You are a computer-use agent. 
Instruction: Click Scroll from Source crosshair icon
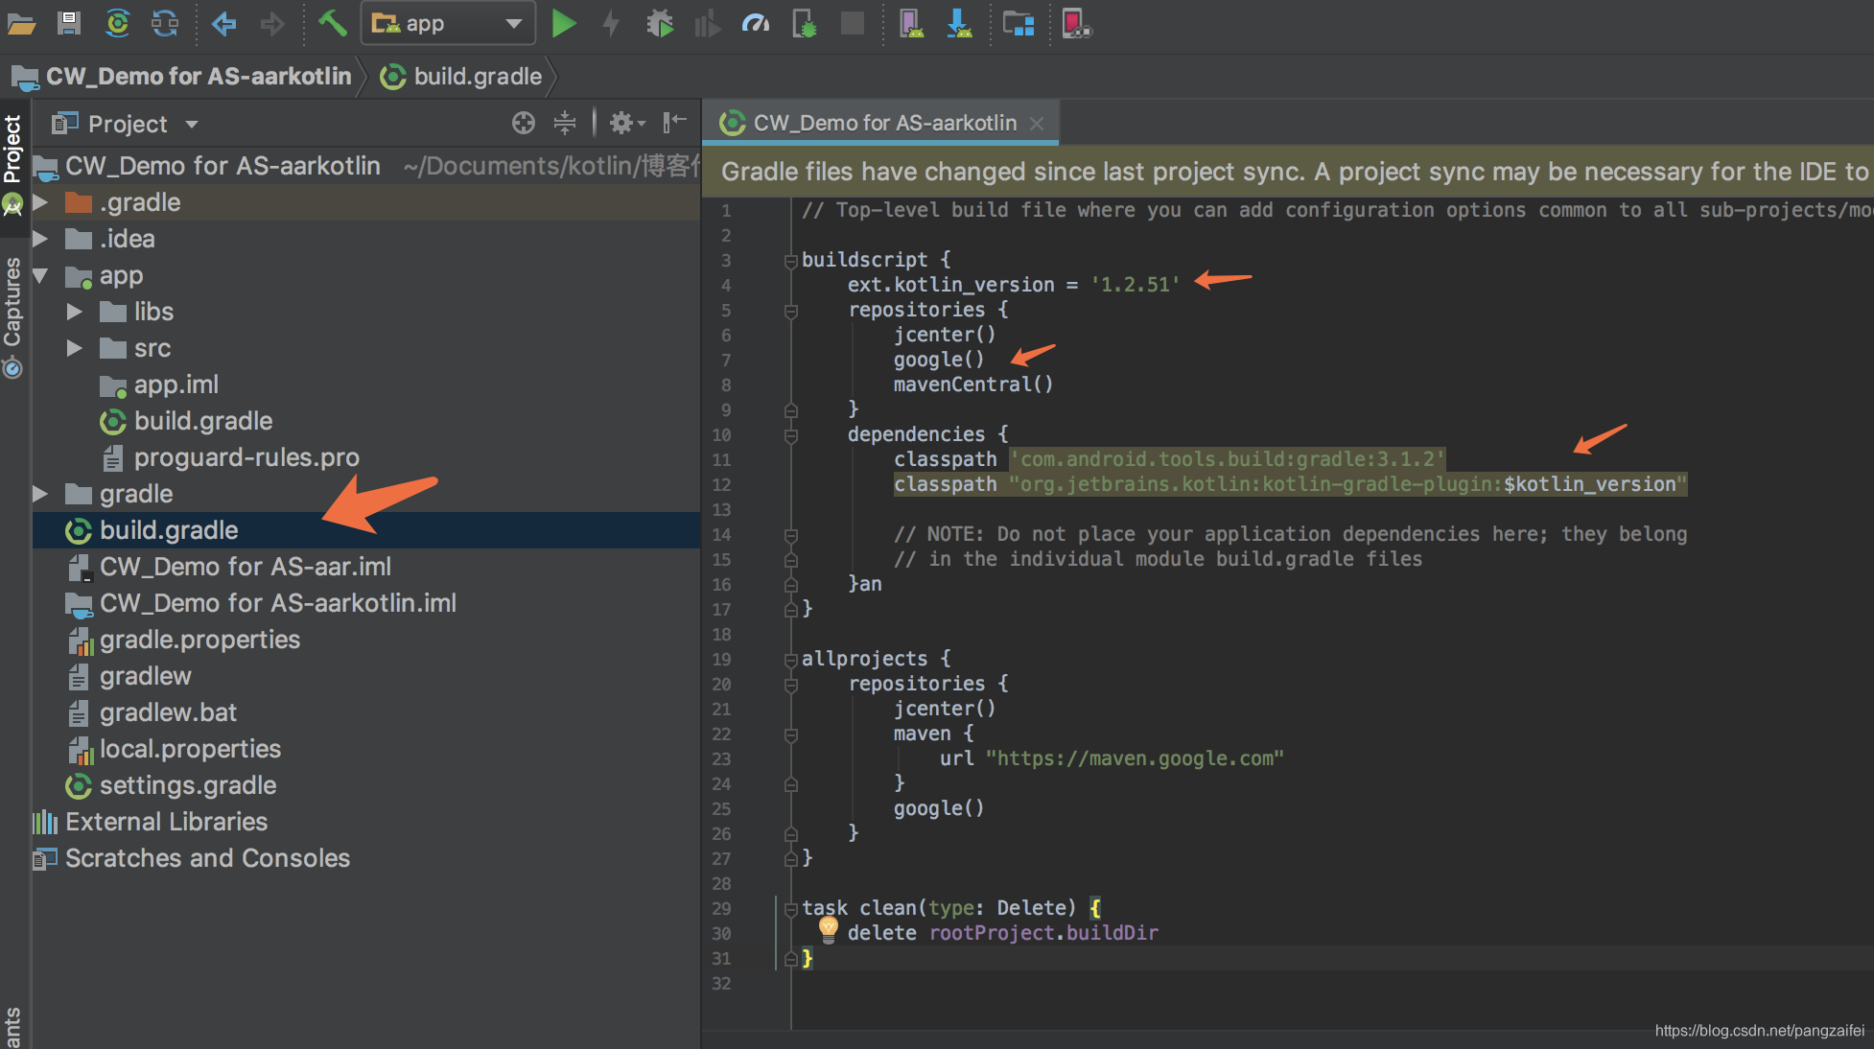[523, 123]
